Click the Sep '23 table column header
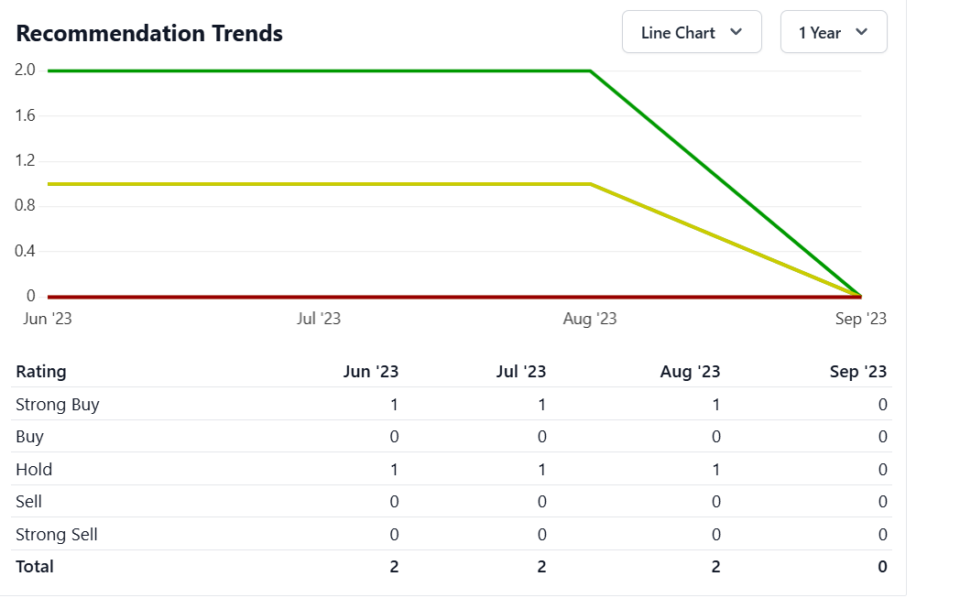 (x=858, y=372)
